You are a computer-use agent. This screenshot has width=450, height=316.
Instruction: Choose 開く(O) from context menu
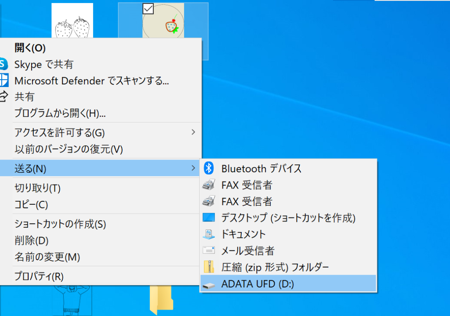click(30, 48)
